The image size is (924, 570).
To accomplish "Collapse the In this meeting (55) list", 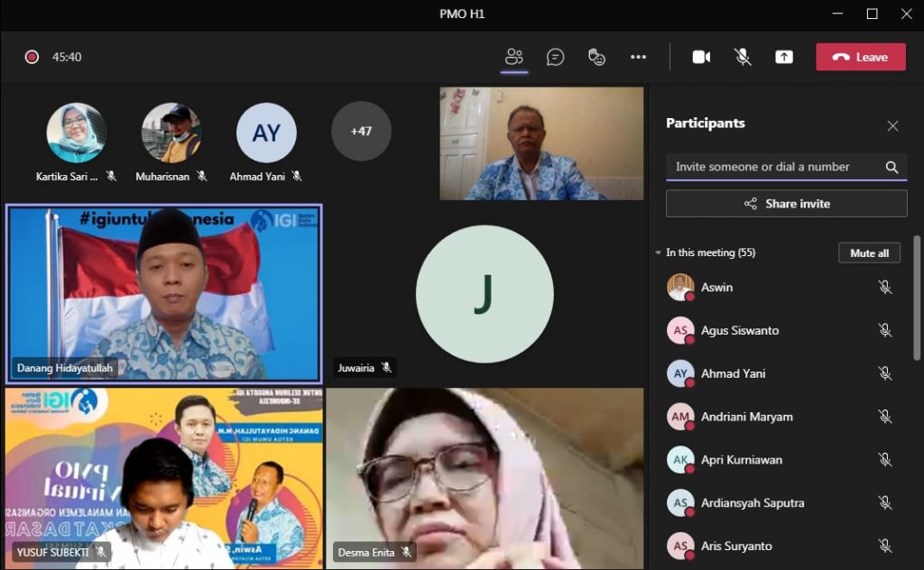I will 659,253.
